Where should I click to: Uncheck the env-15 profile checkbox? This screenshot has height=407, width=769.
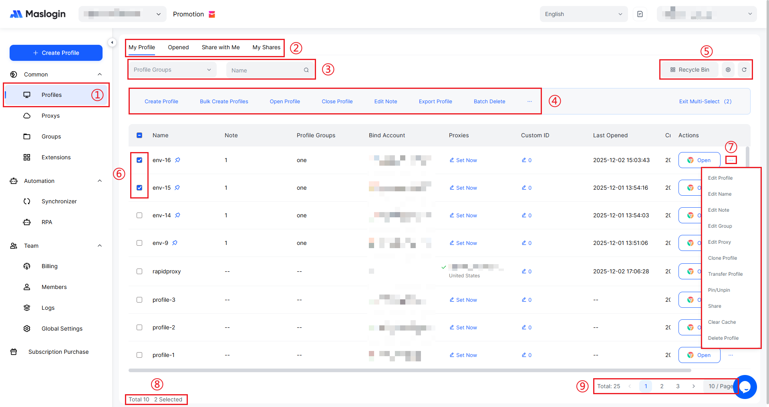(x=139, y=188)
